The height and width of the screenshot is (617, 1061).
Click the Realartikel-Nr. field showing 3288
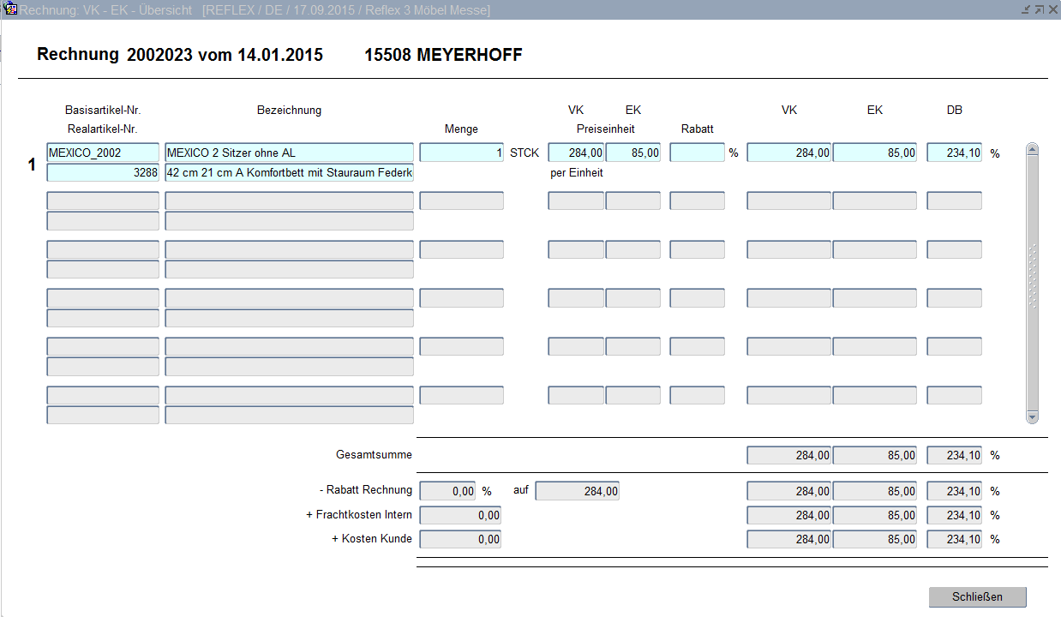[x=103, y=173]
